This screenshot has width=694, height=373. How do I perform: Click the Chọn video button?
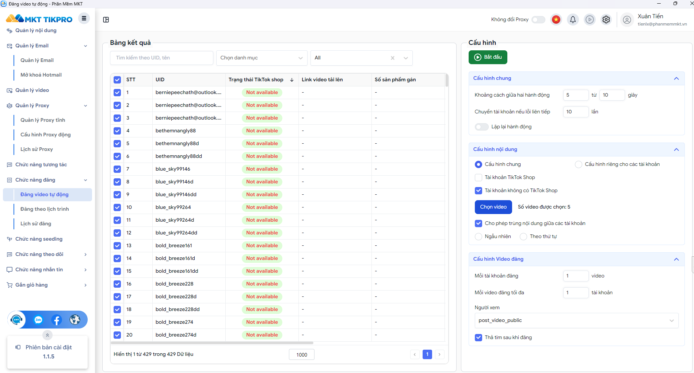click(x=493, y=207)
